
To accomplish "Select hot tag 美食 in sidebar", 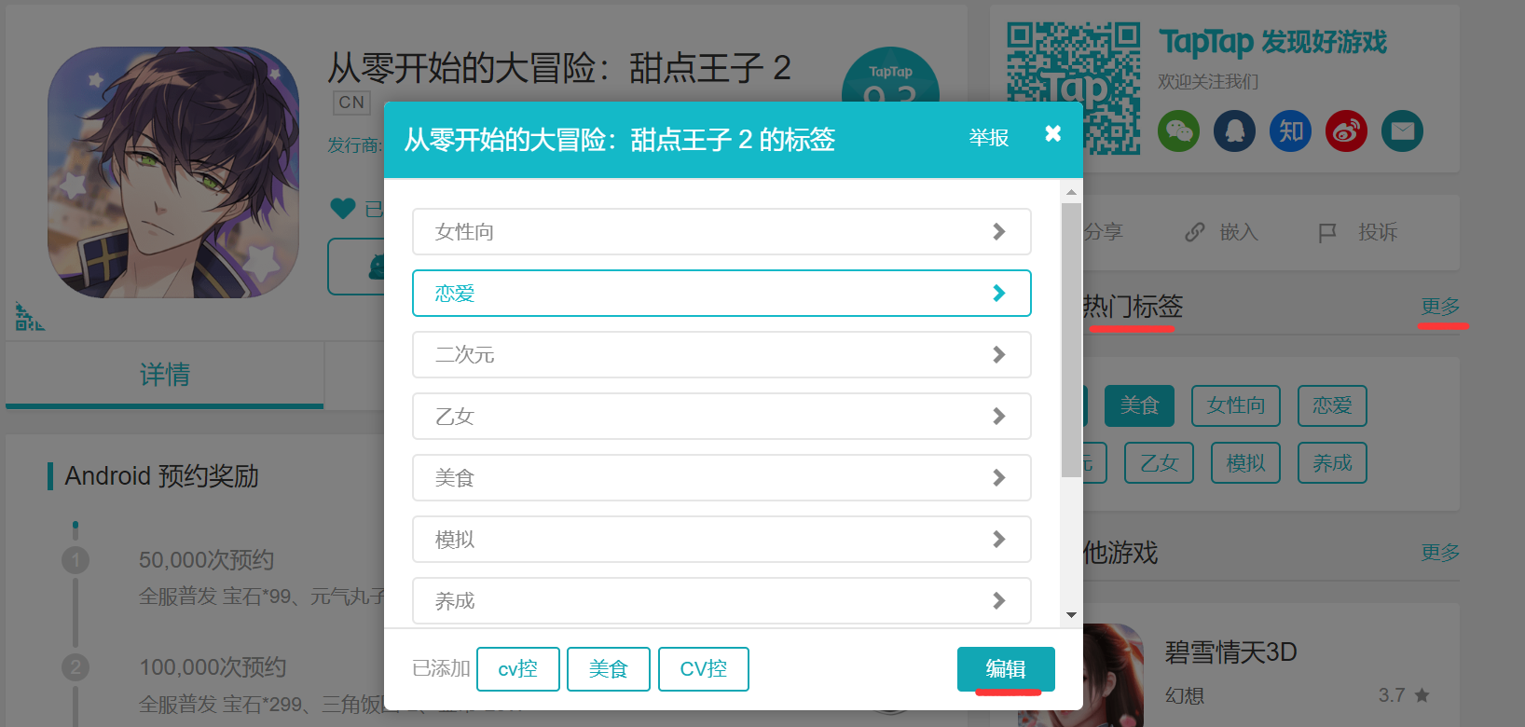I will [1139, 405].
